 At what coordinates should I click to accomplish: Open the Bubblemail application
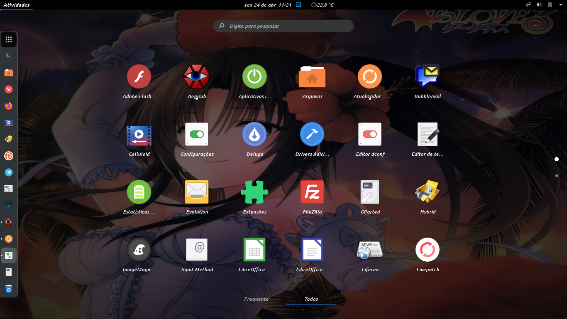click(428, 77)
